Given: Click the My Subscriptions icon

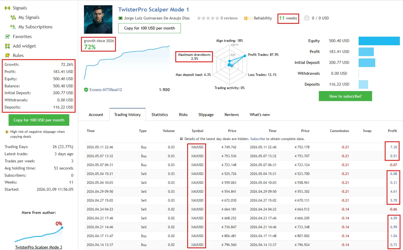Looking at the screenshot, I should pos(13,27).
